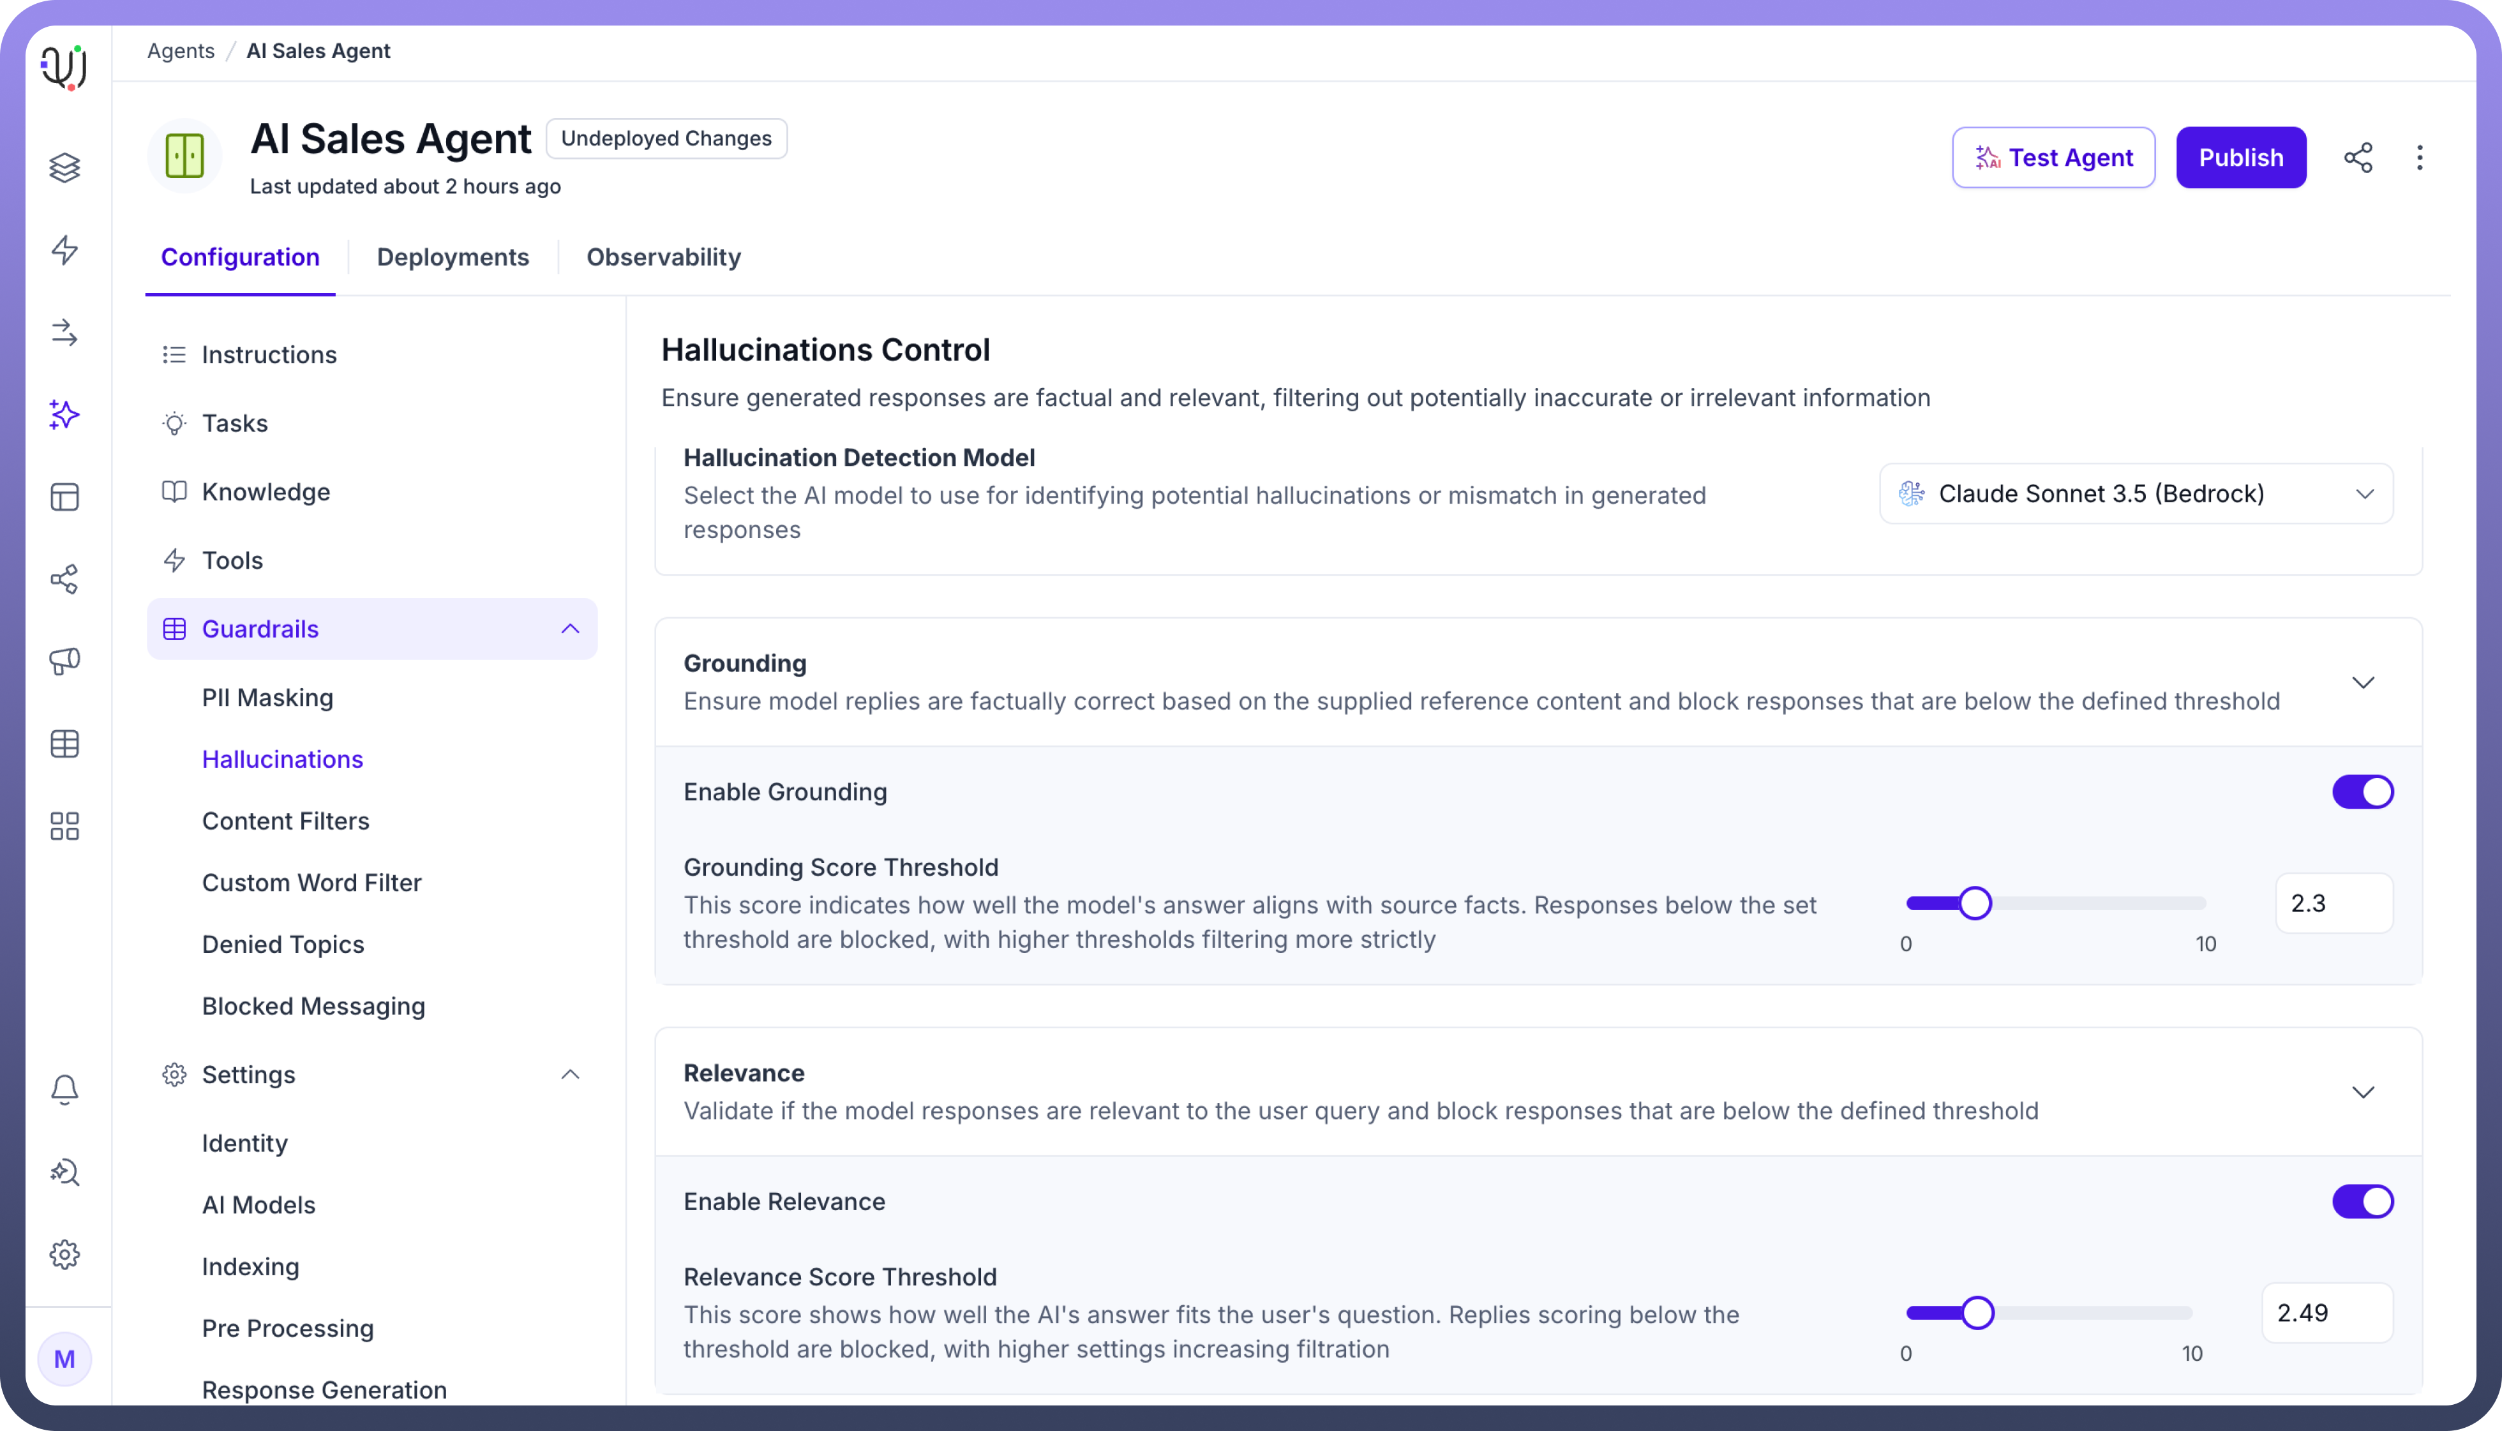Open the Claude Sonnet 3.5 model dropdown
2502x1431 pixels.
[2136, 493]
